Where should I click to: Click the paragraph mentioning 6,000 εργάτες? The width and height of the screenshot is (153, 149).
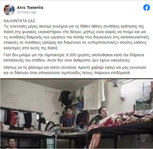click(74, 58)
